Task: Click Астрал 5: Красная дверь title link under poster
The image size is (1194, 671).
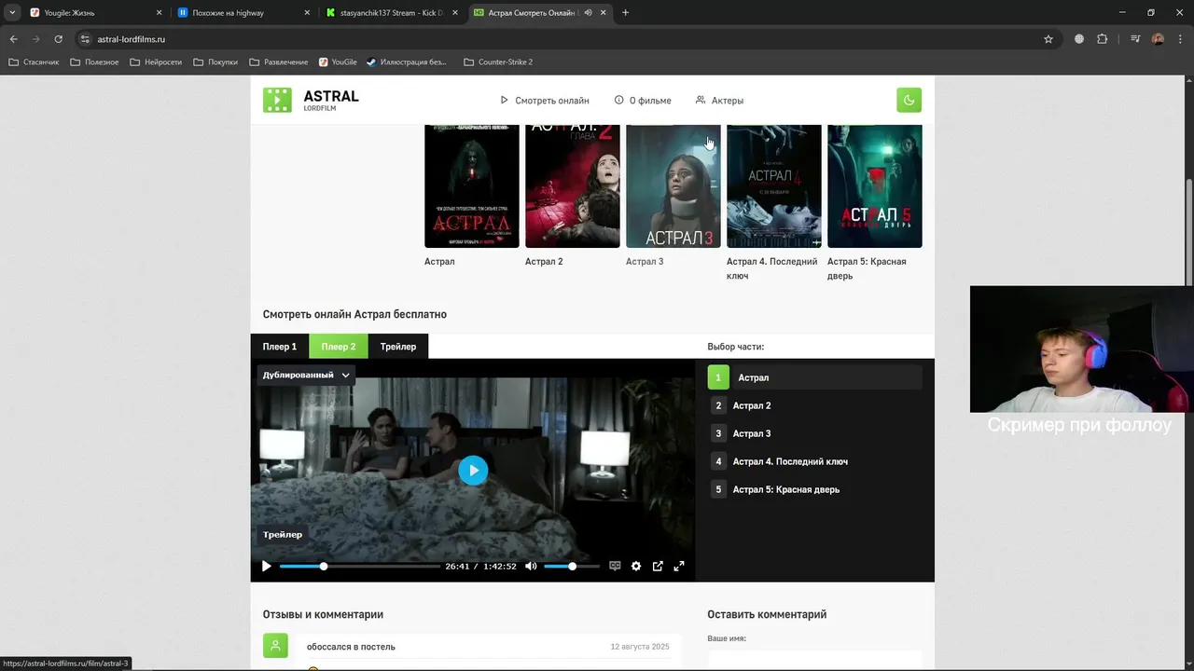Action: click(x=867, y=268)
